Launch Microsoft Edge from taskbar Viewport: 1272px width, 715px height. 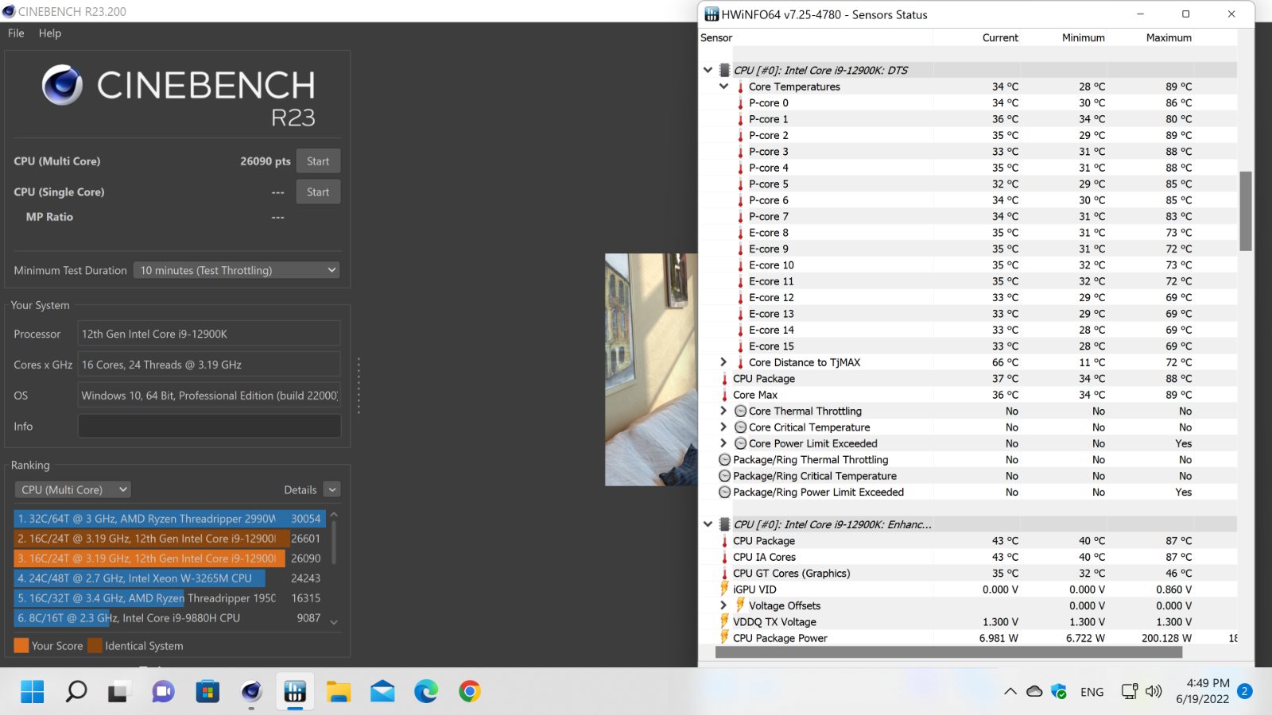click(x=426, y=691)
